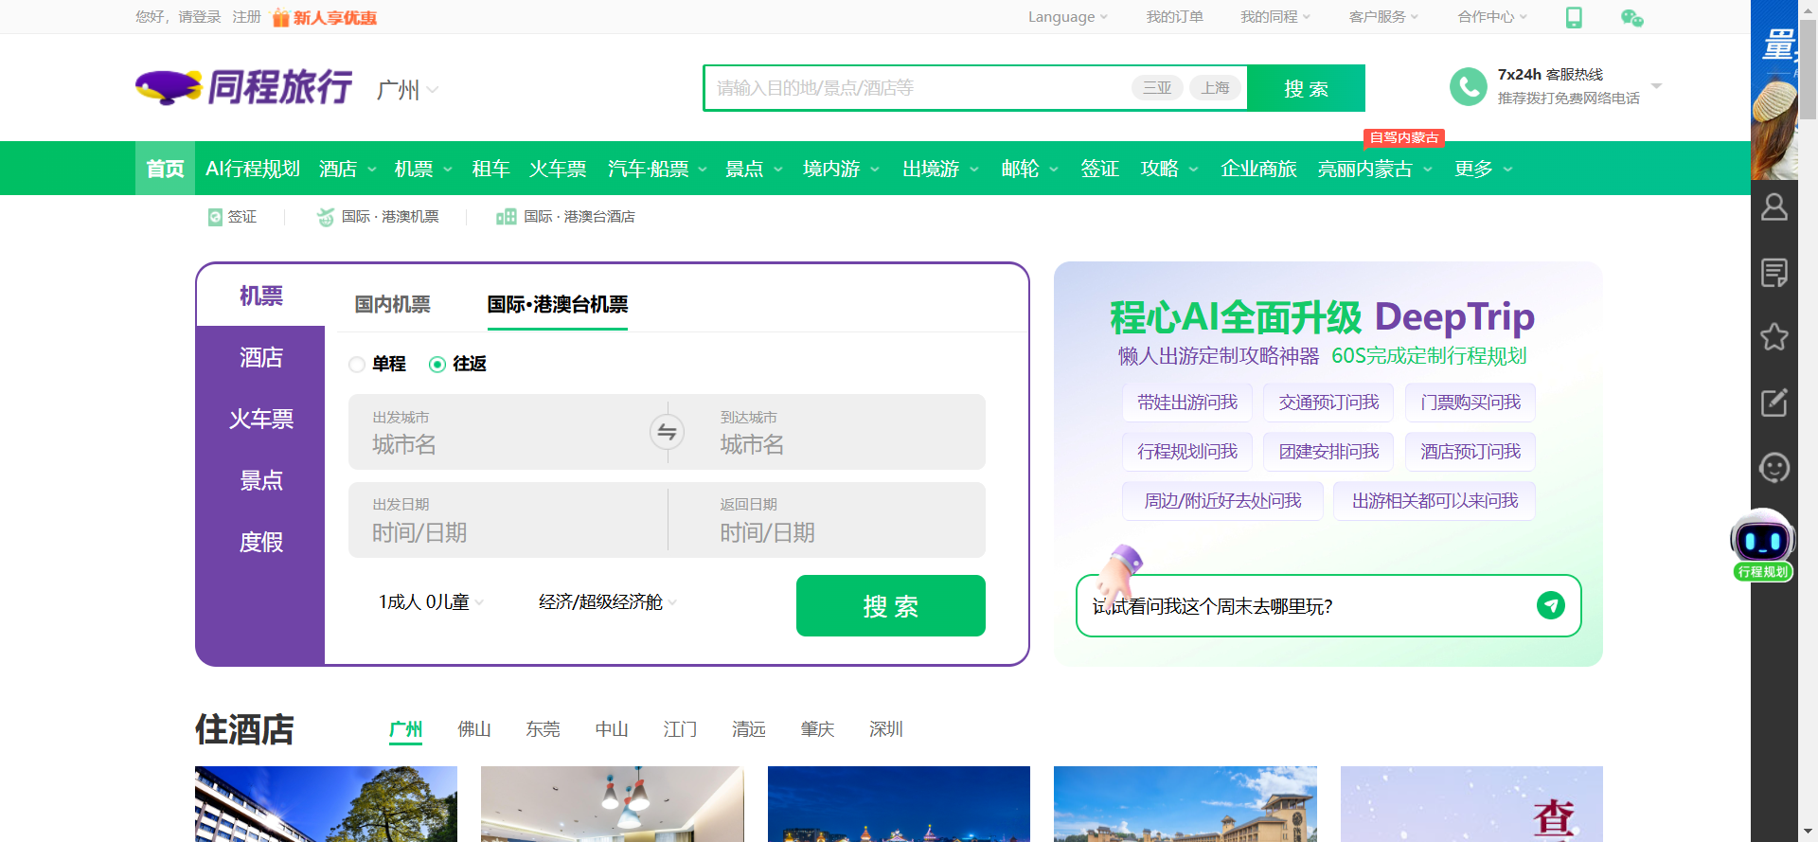Open 租车 in the navigation bar
This screenshot has width=1818, height=842.
coord(490,169)
